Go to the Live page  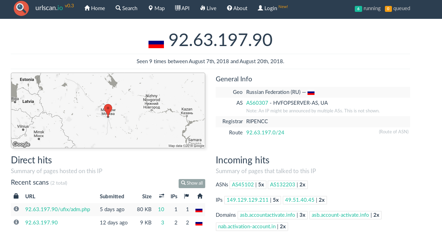(x=208, y=8)
